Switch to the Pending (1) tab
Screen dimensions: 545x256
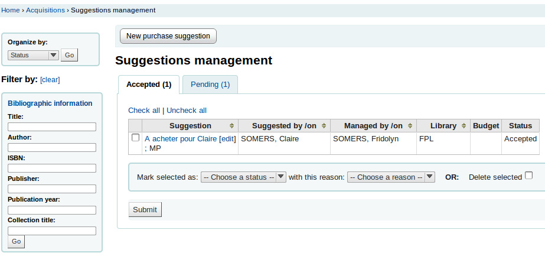coord(210,85)
